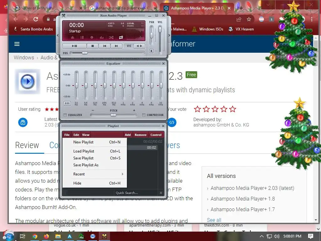Open the File menu in Playlist
The height and width of the screenshot is (241, 321).
67,135
